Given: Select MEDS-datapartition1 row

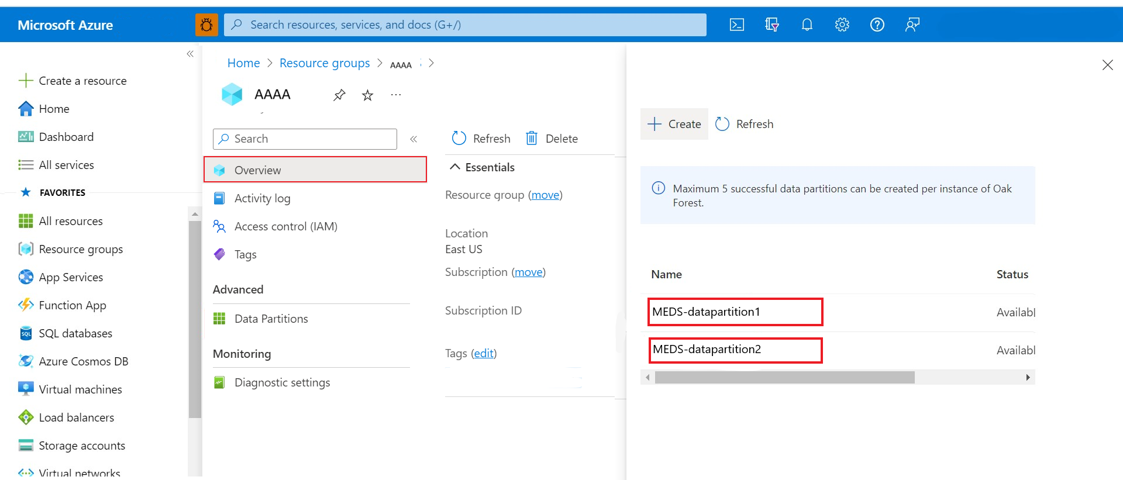Looking at the screenshot, I should tap(735, 312).
